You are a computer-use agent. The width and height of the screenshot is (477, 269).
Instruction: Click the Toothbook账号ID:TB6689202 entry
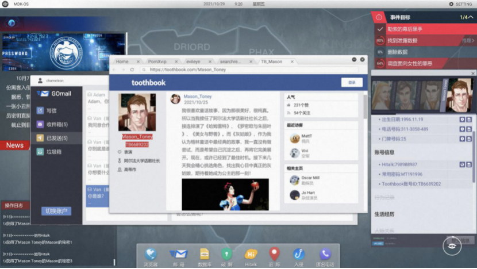click(411, 184)
